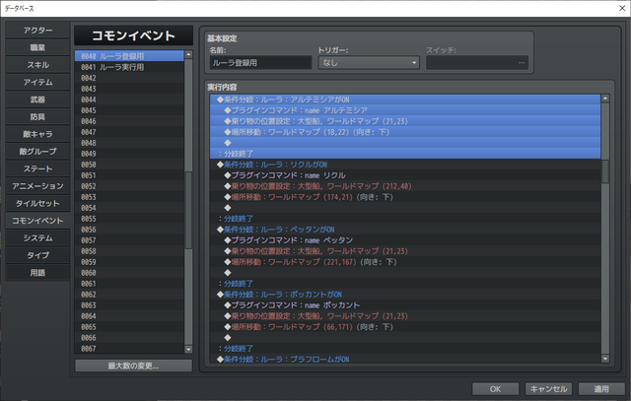Click the 実行内容 scrollbar thumb
631x401 pixels.
point(604,171)
